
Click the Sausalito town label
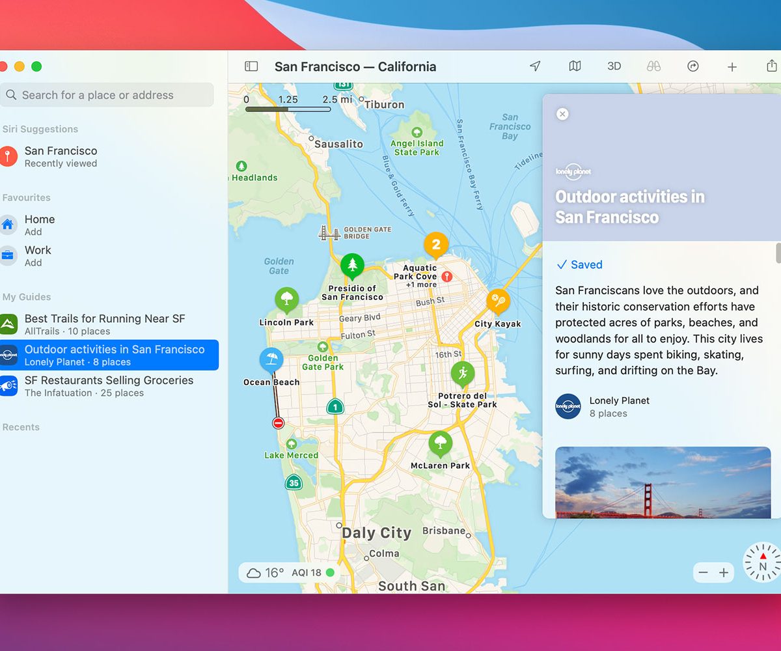point(338,144)
